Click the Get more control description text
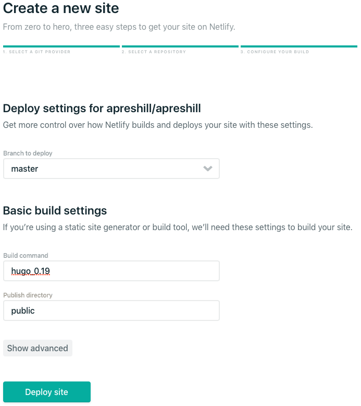361x406 pixels. click(158, 125)
